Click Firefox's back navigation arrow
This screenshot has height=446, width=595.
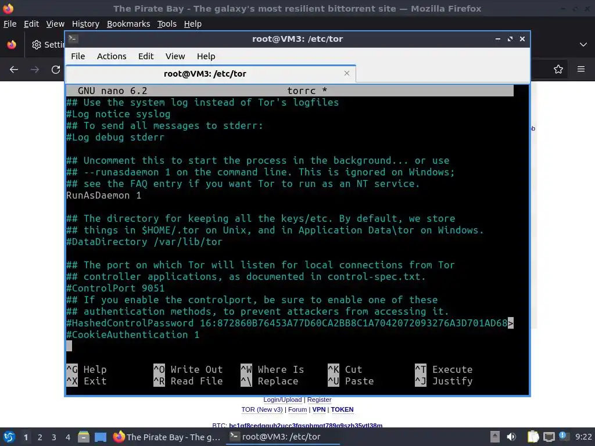[x=14, y=70]
